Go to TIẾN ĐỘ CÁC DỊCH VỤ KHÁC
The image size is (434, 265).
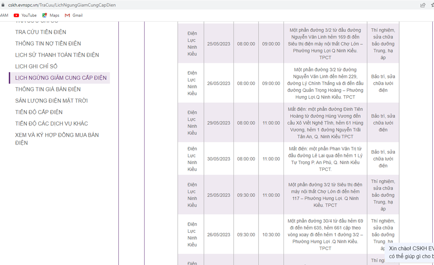pyautogui.click(x=51, y=124)
